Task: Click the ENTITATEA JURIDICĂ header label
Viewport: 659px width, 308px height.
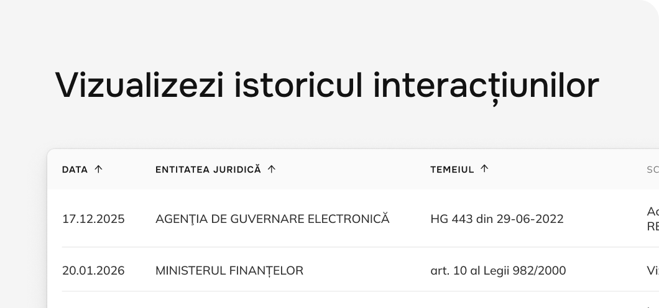Action: tap(208, 170)
